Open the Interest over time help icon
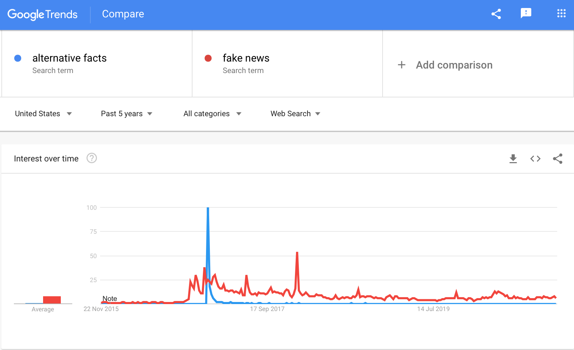 click(92, 158)
